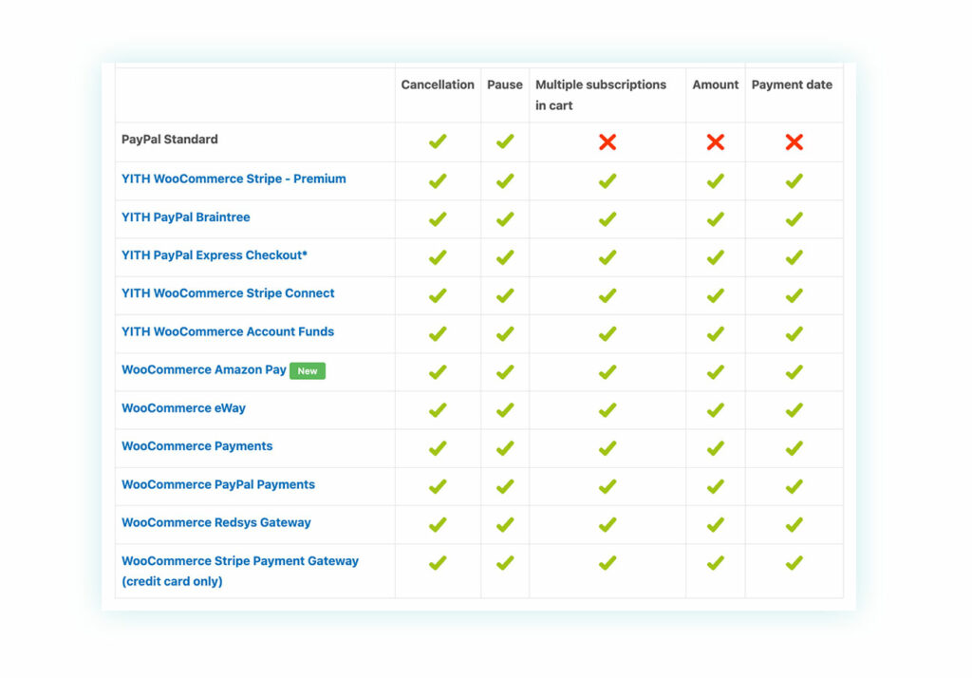Image resolution: width=972 pixels, height=678 pixels.
Task: Select the Payment date checkmark for WooCommerce eWay
Action: coord(793,409)
